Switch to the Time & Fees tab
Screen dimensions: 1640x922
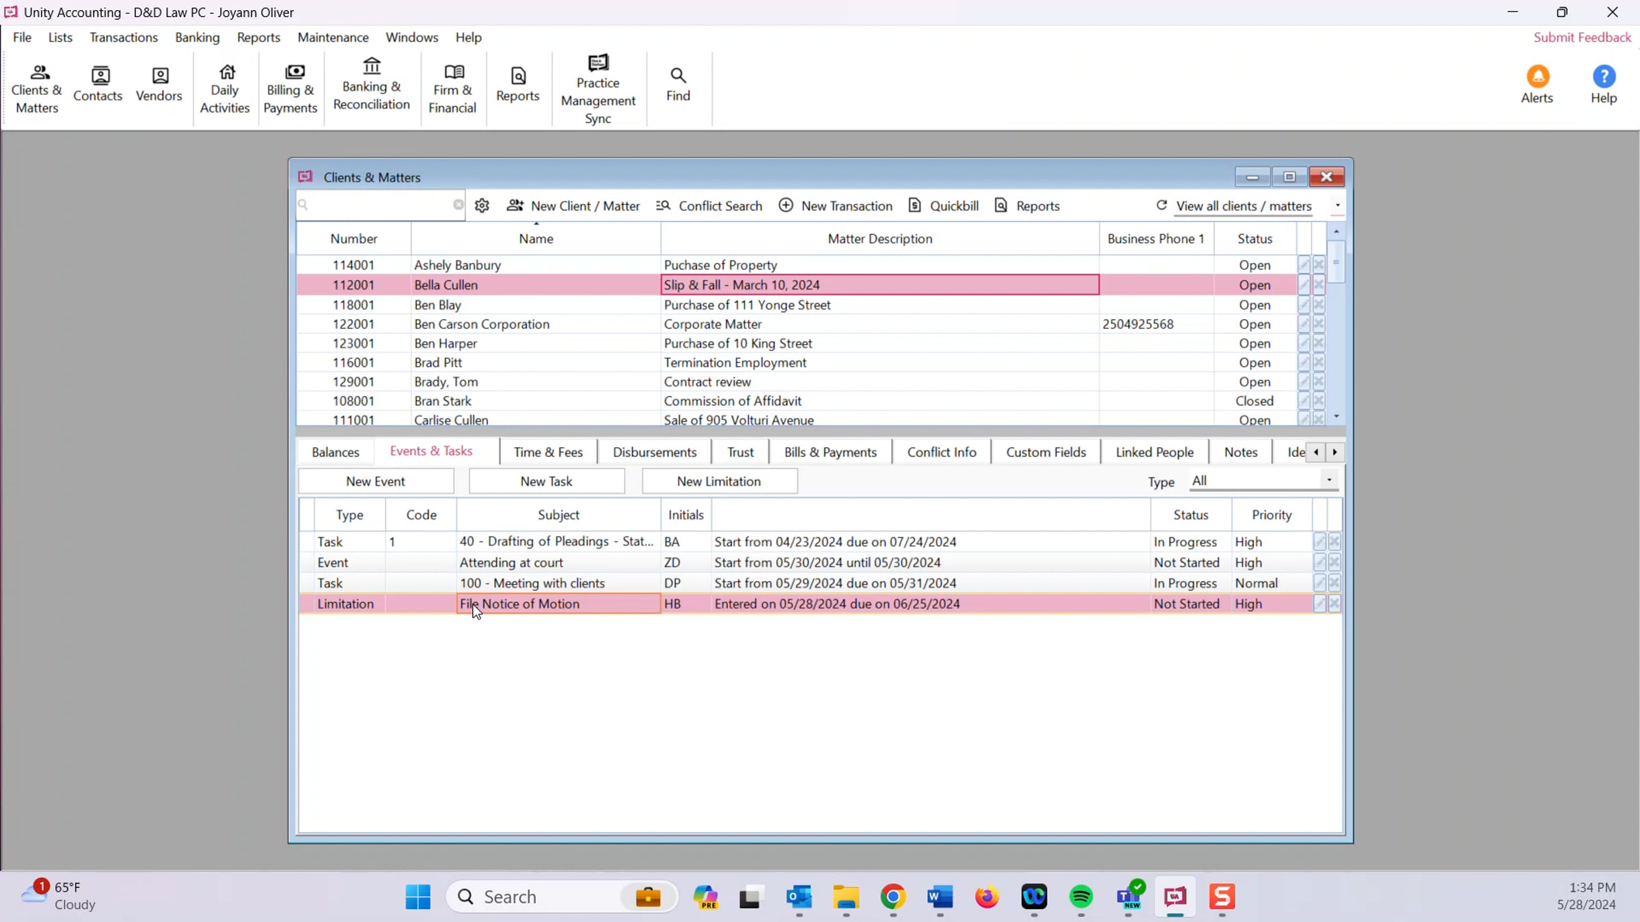click(548, 452)
